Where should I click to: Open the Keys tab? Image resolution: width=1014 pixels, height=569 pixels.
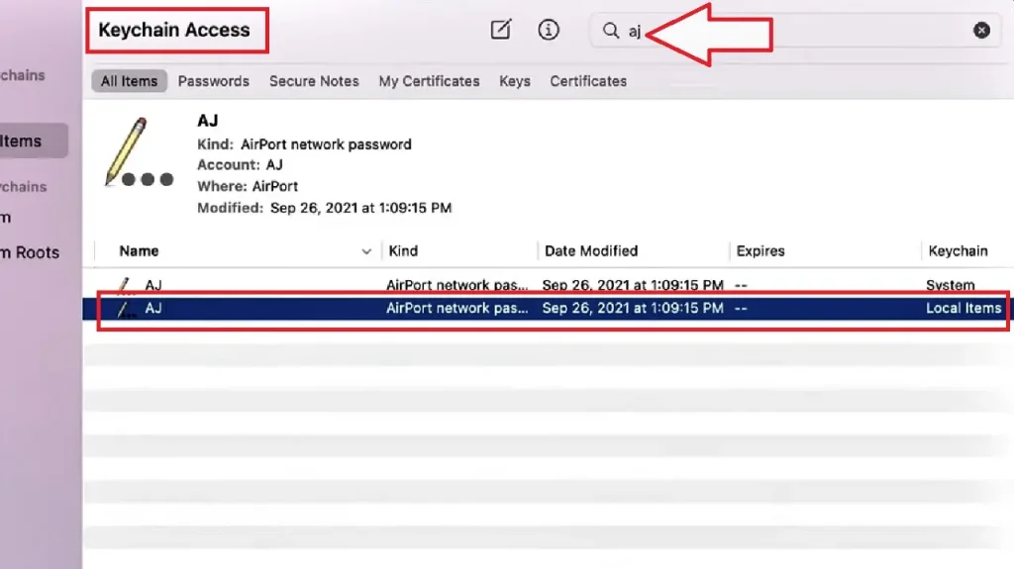pos(515,81)
